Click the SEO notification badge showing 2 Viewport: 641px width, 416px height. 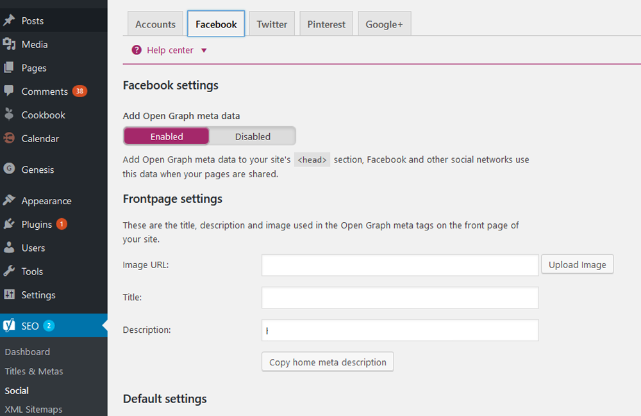(49, 326)
